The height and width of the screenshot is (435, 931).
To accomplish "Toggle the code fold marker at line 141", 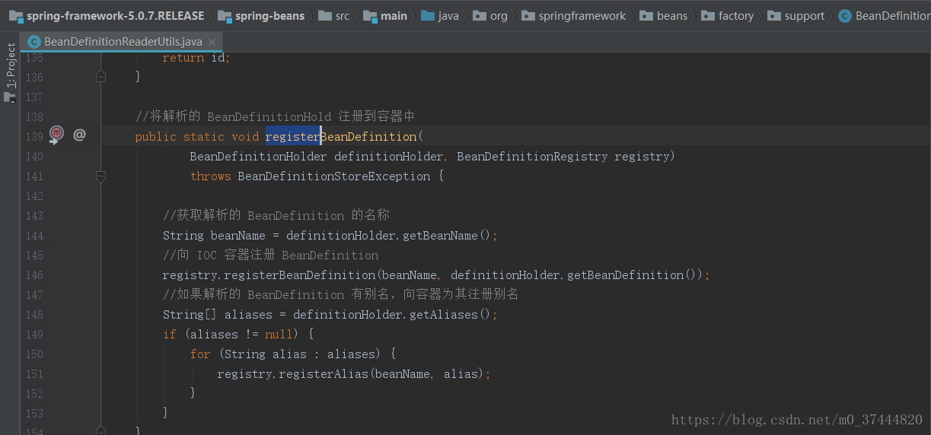I will click(x=100, y=176).
